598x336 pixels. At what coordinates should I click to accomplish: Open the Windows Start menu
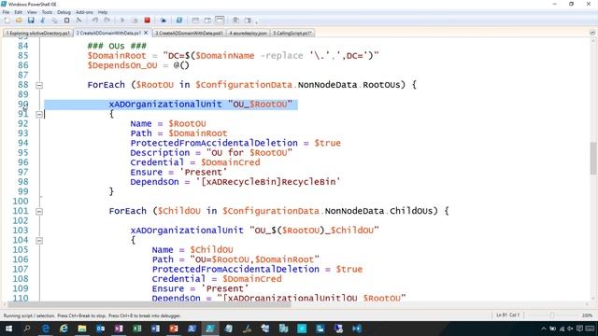pyautogui.click(x=8, y=329)
